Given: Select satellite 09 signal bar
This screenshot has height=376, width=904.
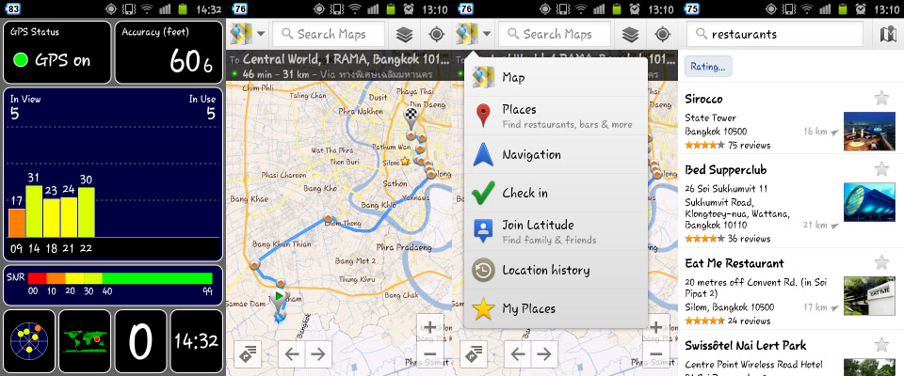Looking at the screenshot, I should 17,223.
